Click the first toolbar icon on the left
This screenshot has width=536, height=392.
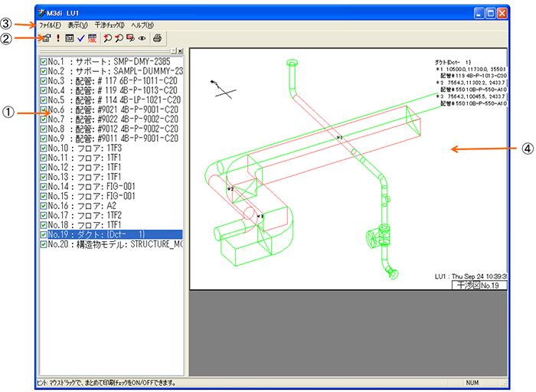[x=45, y=38]
